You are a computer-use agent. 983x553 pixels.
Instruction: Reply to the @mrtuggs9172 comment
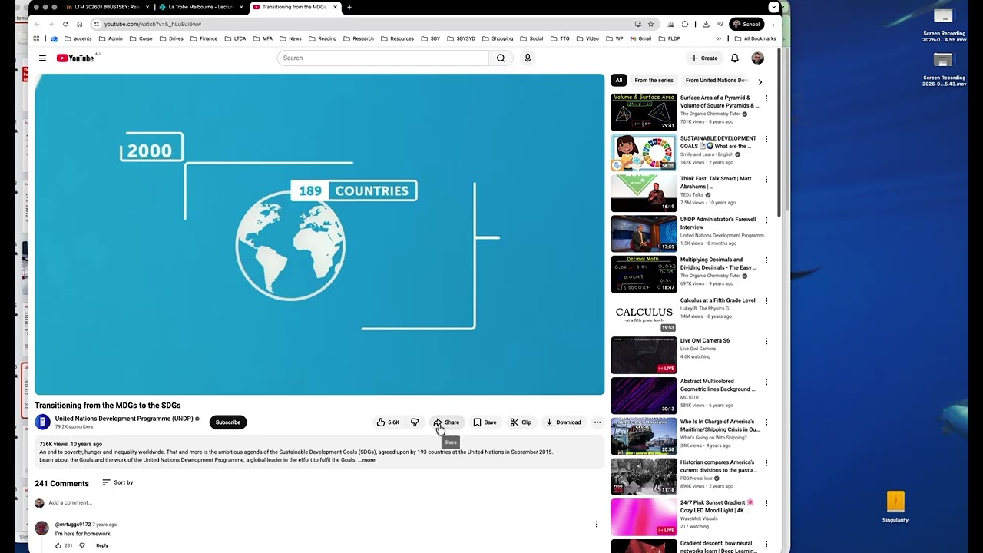pyautogui.click(x=102, y=545)
